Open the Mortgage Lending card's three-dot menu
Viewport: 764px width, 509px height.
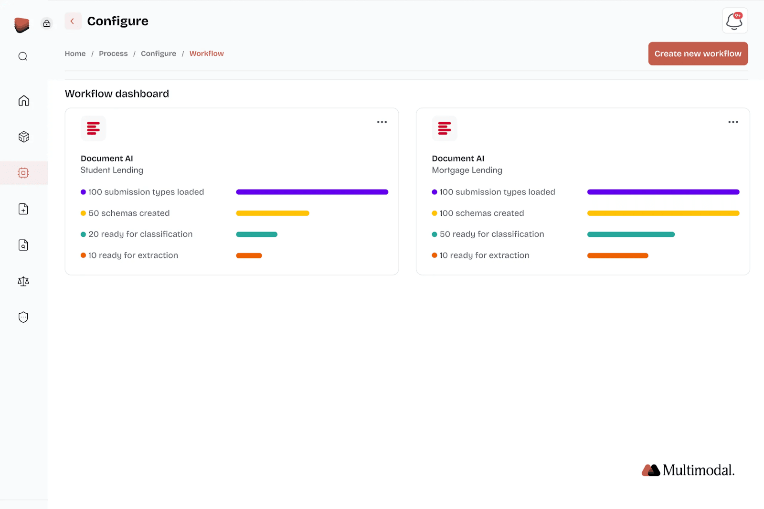click(733, 122)
